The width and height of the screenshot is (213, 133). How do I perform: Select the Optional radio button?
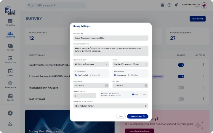pos(92,75)
